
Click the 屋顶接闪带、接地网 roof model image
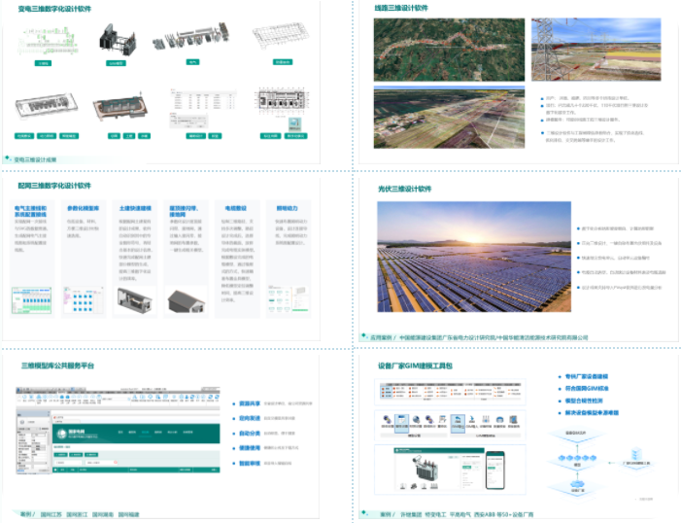(x=187, y=300)
